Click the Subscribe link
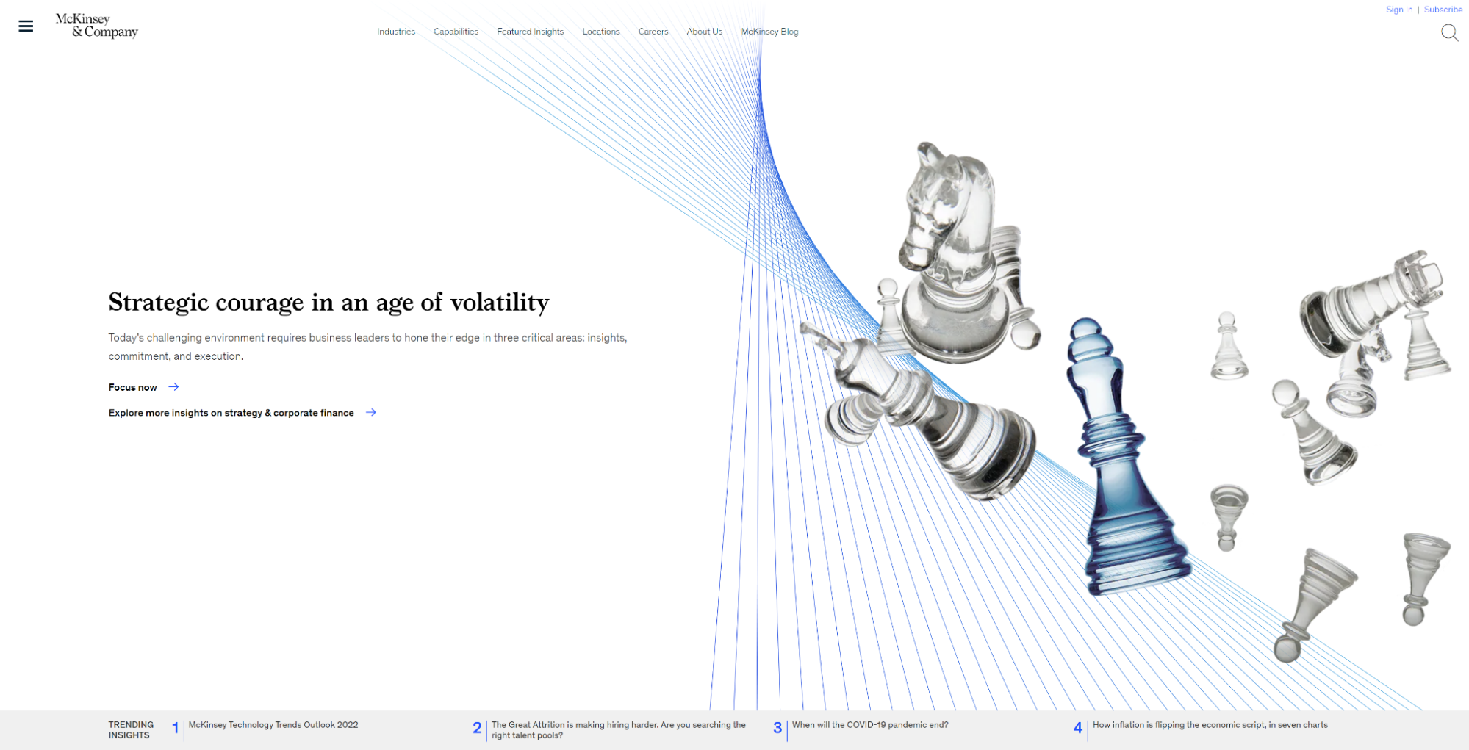Viewport: 1469px width, 750px height. [x=1443, y=10]
